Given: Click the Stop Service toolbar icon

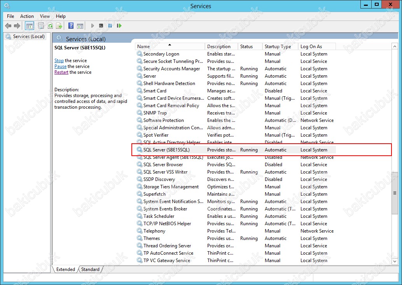Looking at the screenshot, I should tap(101, 26).
